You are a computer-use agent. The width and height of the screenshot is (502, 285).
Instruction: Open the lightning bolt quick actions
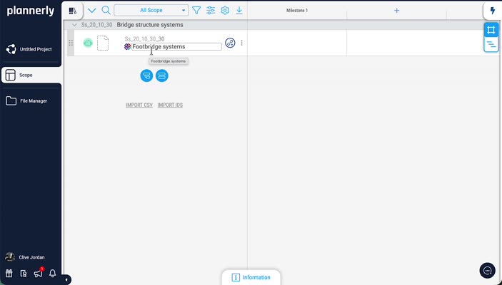493,11
